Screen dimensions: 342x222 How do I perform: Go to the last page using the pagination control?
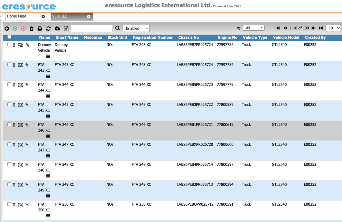coord(321,28)
